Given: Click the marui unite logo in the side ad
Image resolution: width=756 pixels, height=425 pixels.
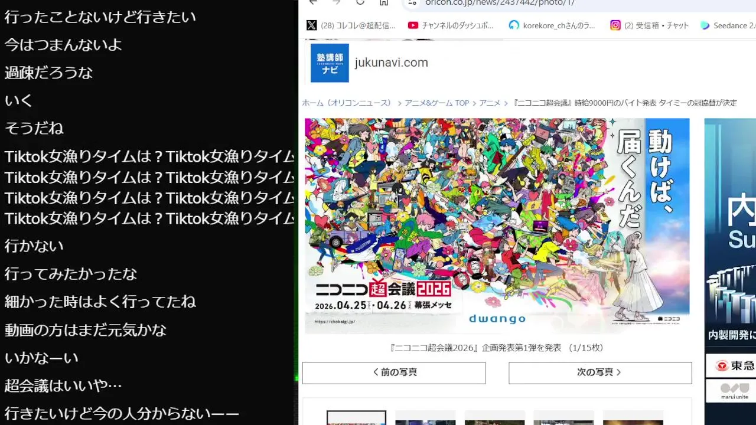Looking at the screenshot, I should (x=735, y=391).
